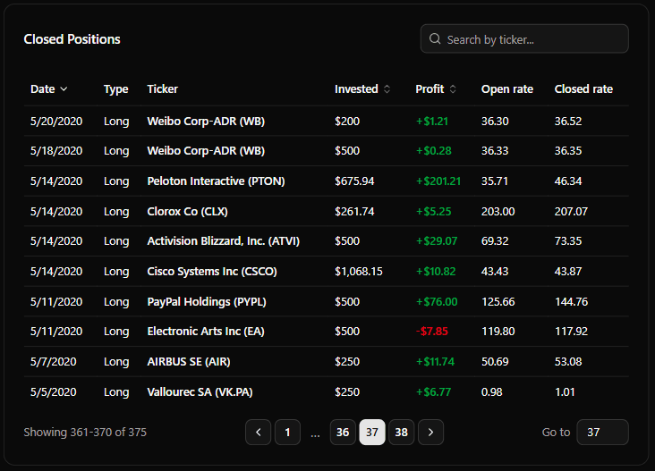This screenshot has height=471, width=655.
Task: Click the 5/7/2020 date cell
Action: click(x=54, y=362)
